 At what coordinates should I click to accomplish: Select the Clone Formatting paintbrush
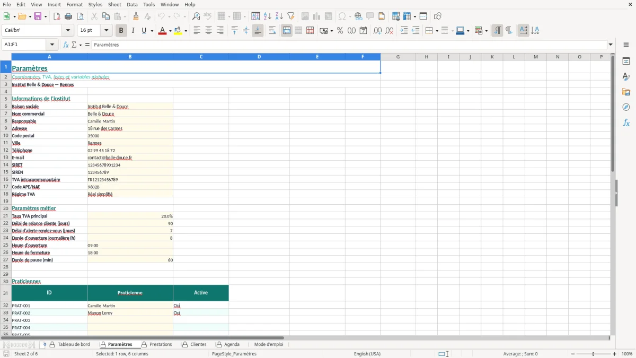coord(136,16)
